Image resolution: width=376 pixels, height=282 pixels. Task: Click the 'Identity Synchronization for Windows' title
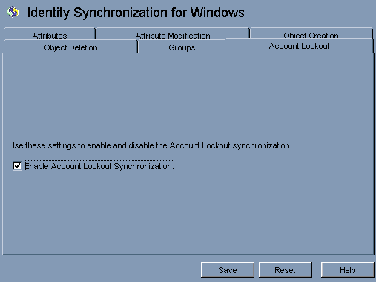(x=136, y=13)
